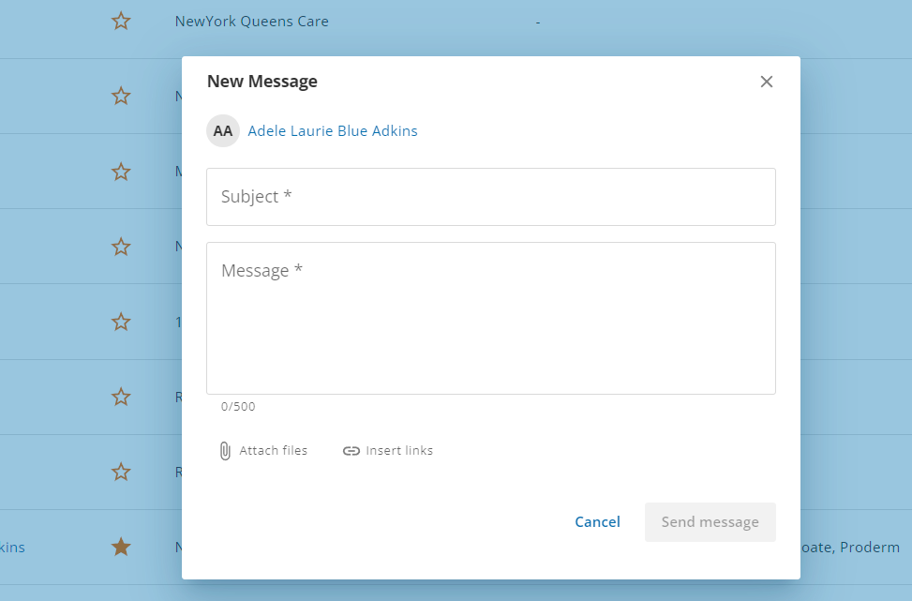Click the Send message button

click(x=710, y=522)
